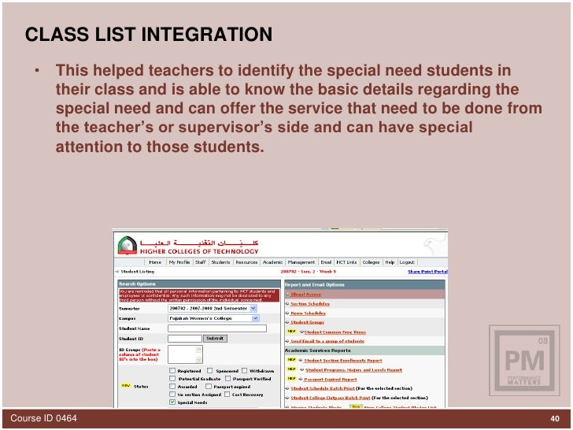Click the Student Name input field
This screenshot has height=430, width=573.
tap(217, 328)
